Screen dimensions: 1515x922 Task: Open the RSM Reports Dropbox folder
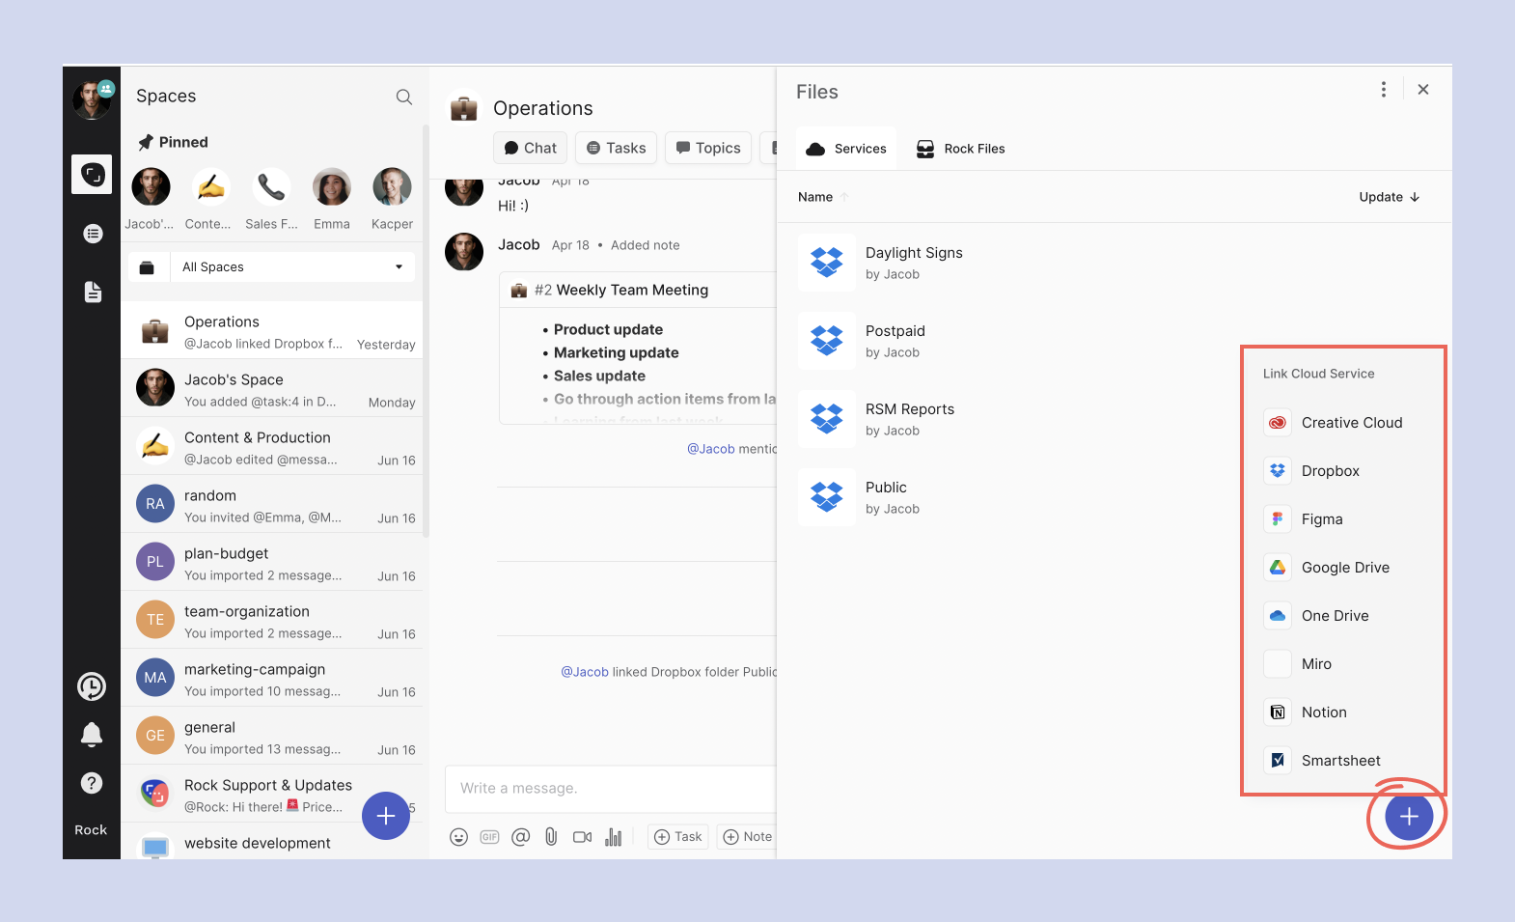(909, 409)
